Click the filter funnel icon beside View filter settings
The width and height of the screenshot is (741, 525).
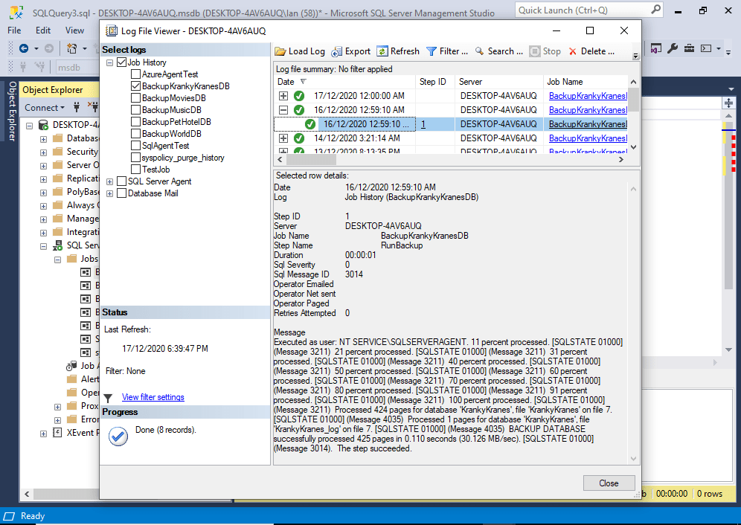108,398
